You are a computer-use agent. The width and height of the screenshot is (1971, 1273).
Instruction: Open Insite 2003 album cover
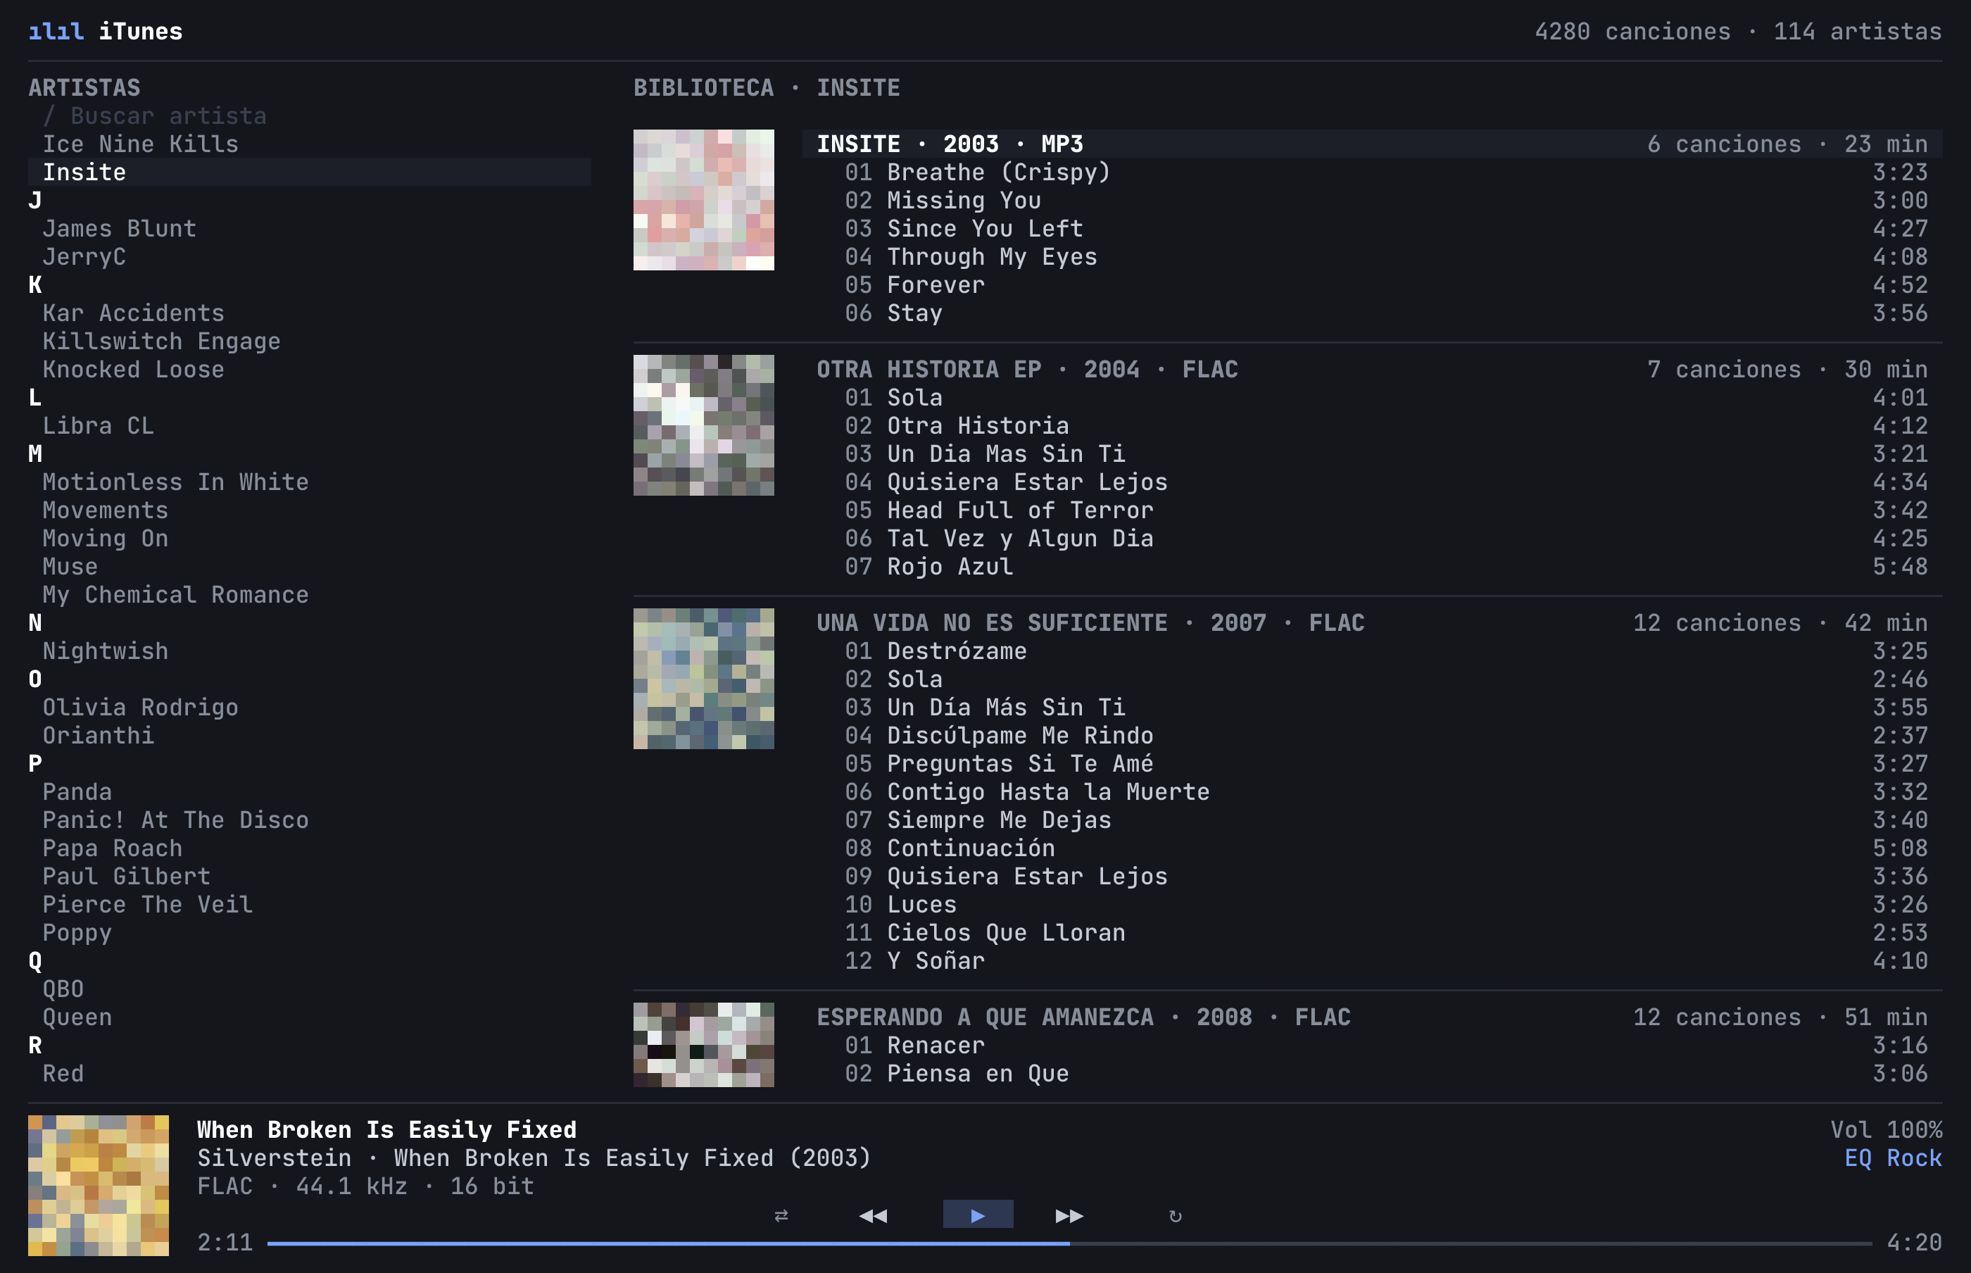click(703, 200)
